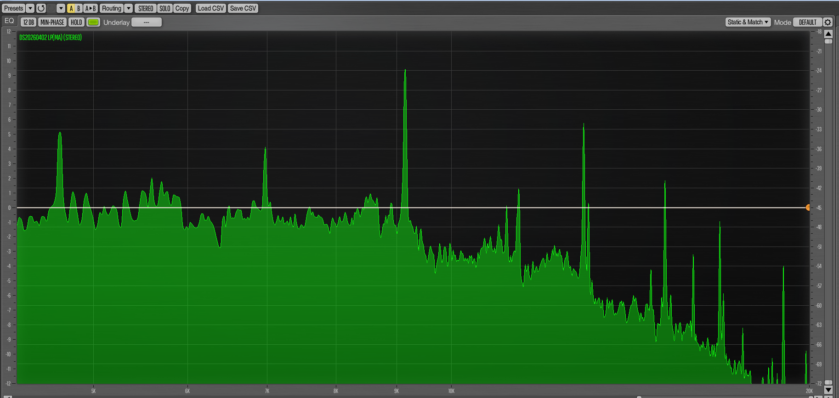Click the undo arrow icon
Screen dimensions: 839x398
tap(41, 8)
